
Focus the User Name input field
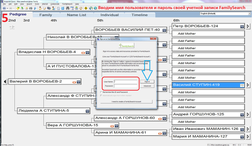[x=126, y=82]
